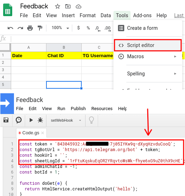
Task: Undo the last action in Sheets
Action: (x=10, y=28)
